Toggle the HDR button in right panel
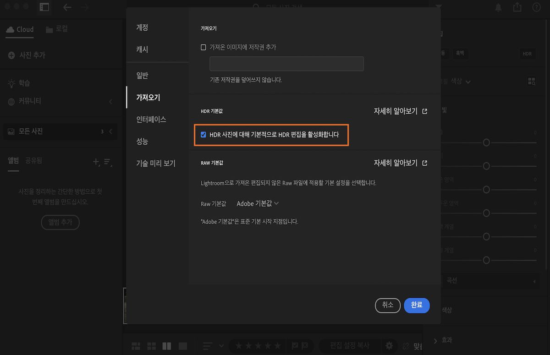This screenshot has width=550, height=355. pos(527,54)
